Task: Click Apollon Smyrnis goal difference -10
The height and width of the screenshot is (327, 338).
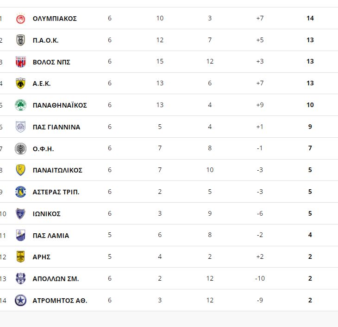Action: 260,279
